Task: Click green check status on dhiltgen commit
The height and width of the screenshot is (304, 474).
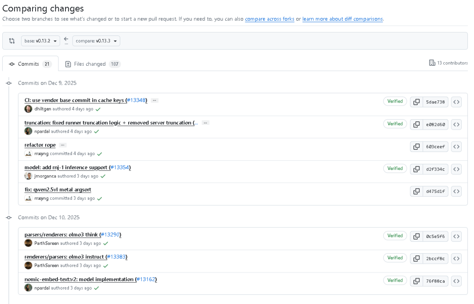Action: point(98,109)
